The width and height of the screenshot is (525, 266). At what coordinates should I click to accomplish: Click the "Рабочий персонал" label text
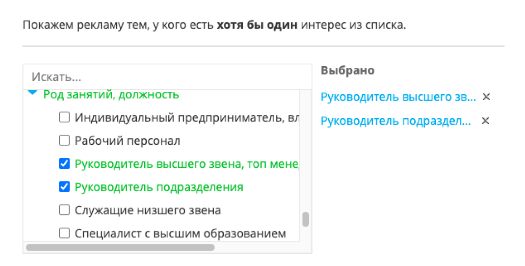127,141
